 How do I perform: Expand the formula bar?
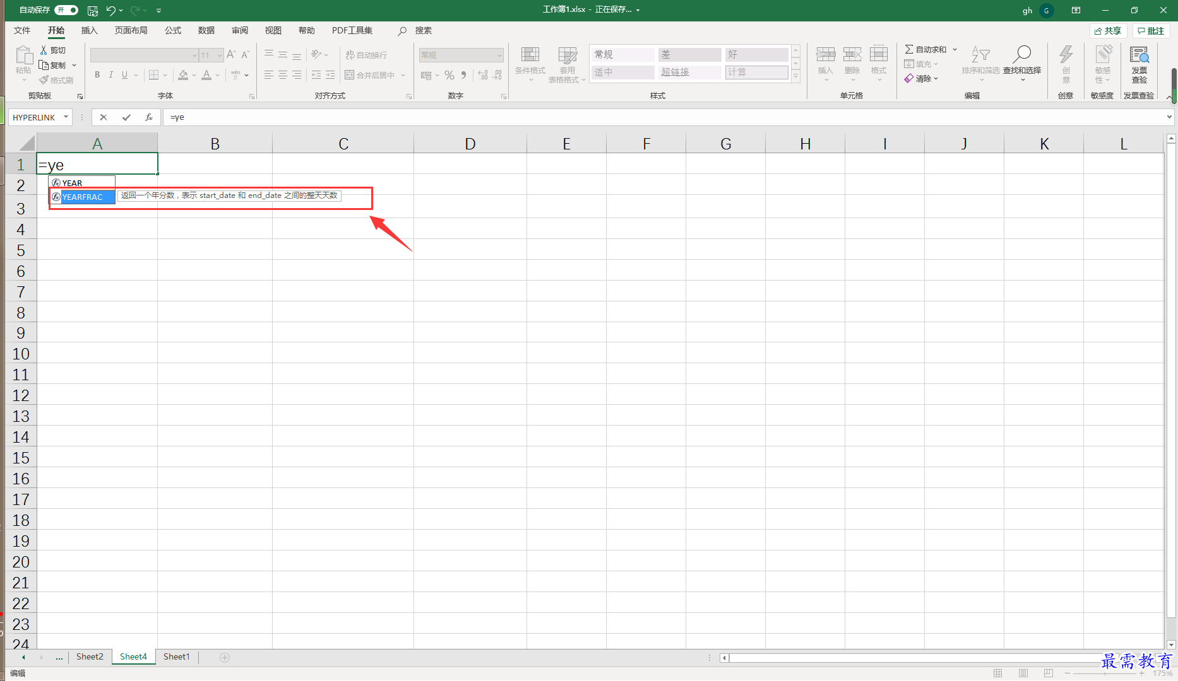(1169, 117)
